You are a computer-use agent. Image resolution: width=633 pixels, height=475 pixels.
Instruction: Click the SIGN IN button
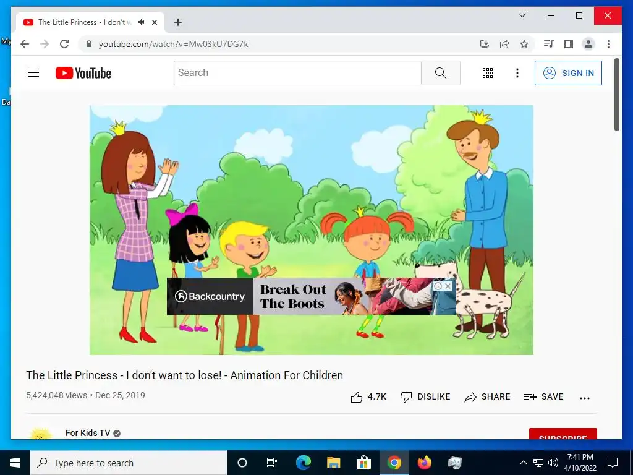coord(568,73)
